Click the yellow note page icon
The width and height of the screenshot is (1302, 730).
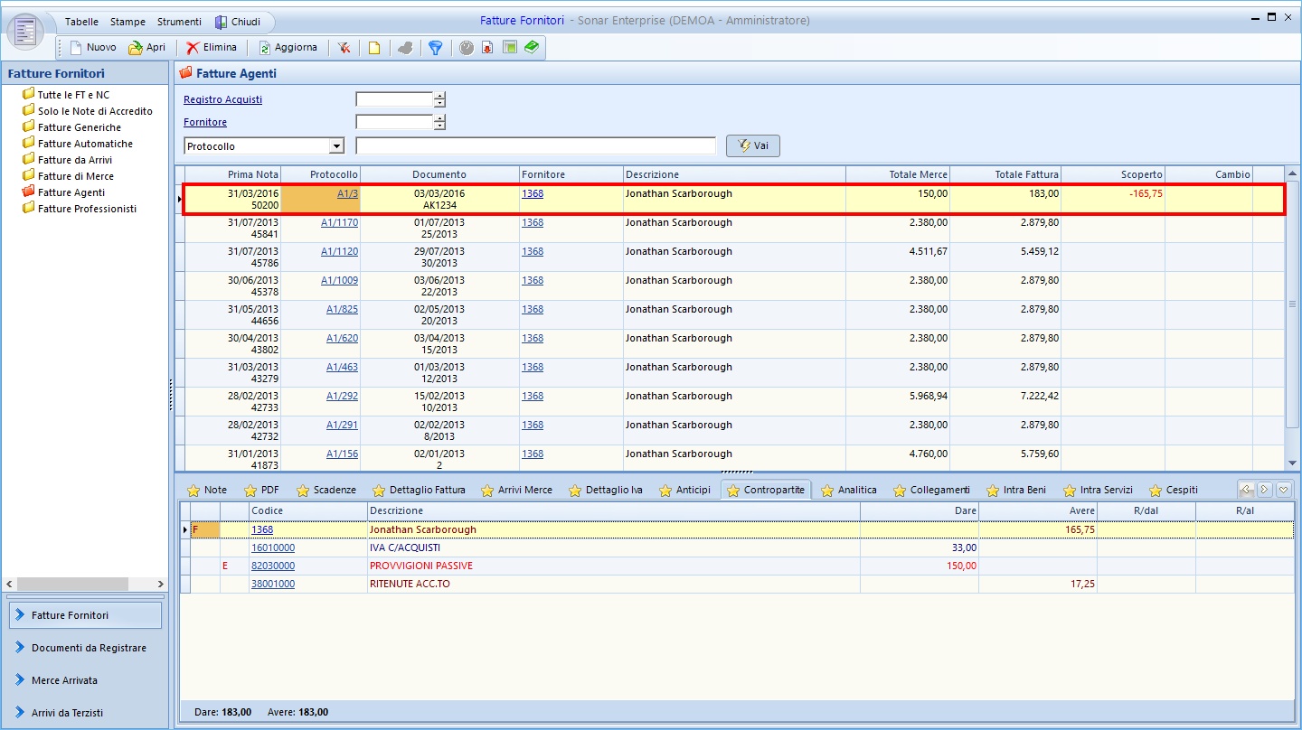(x=373, y=48)
